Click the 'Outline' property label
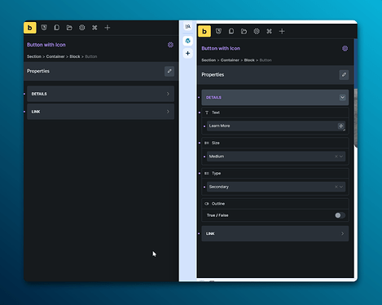Image resolution: width=382 pixels, height=305 pixels. [x=218, y=204]
